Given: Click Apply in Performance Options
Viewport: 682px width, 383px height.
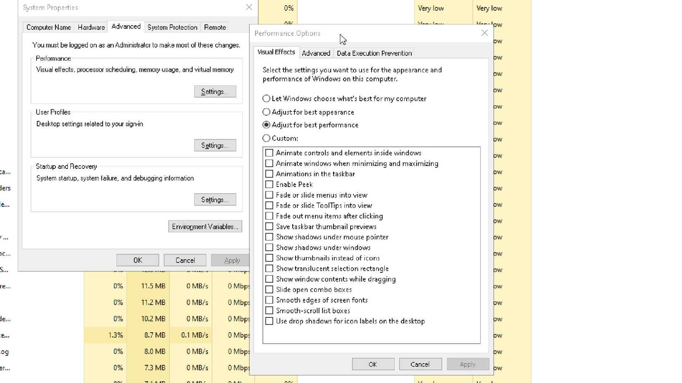Looking at the screenshot, I should (x=467, y=364).
